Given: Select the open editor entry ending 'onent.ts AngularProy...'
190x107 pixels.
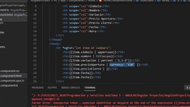Looking at the screenshot, I should [x=13, y=10].
